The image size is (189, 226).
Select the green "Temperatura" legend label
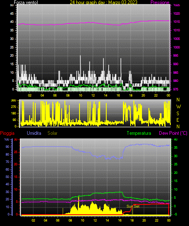click(x=139, y=133)
